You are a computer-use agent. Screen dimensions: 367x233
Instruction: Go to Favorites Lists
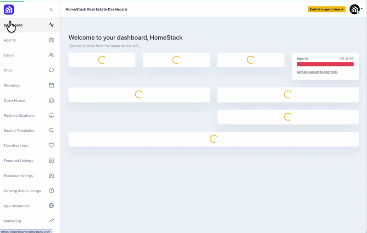click(x=30, y=146)
